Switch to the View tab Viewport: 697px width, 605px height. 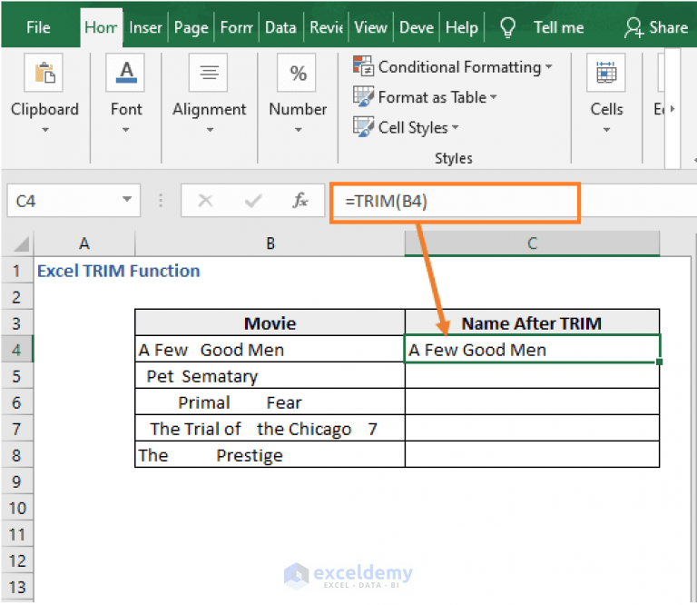click(x=370, y=27)
